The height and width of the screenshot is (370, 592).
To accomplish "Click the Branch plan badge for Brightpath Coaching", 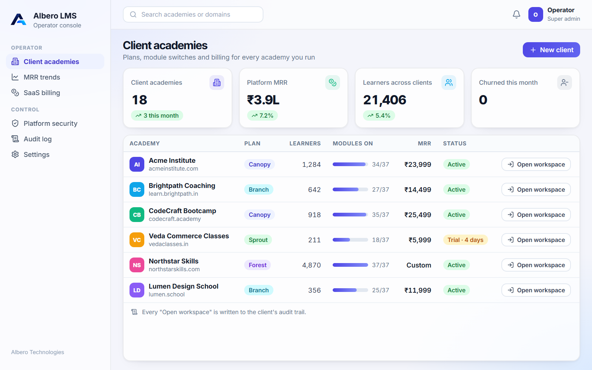I will coord(259,189).
